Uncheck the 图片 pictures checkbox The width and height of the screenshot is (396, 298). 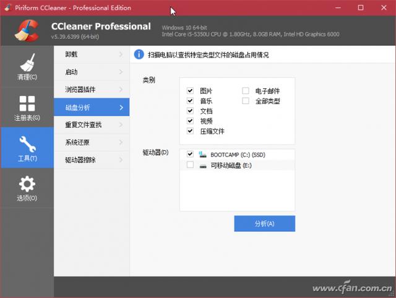[190, 91]
